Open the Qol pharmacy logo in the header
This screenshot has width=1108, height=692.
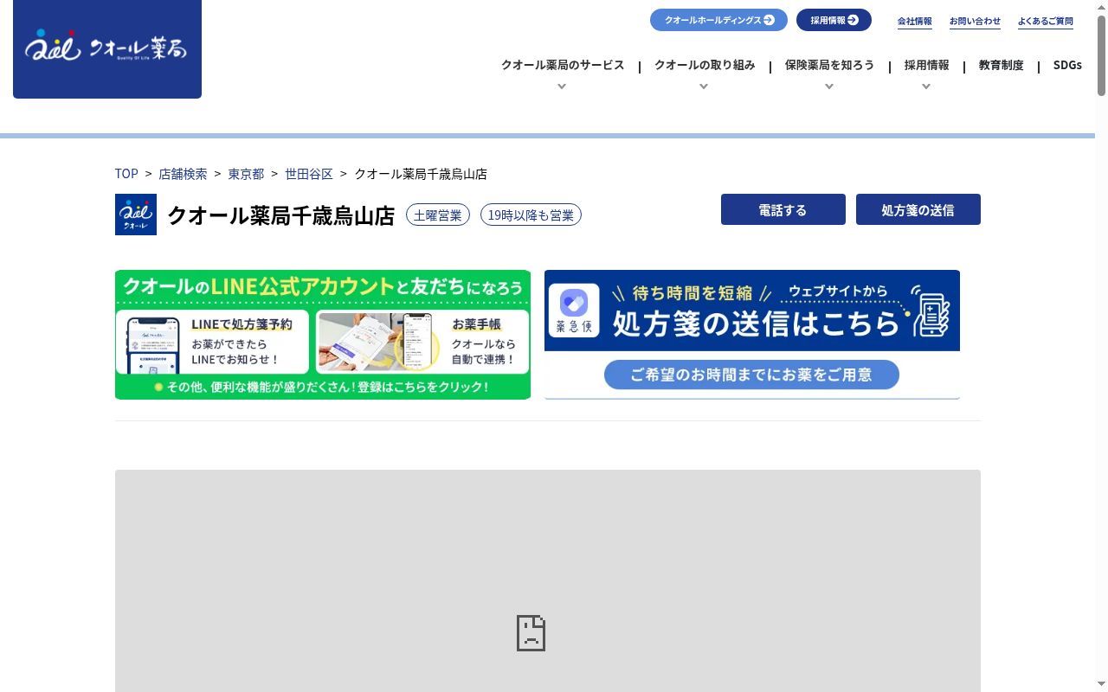[106, 48]
